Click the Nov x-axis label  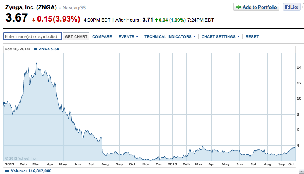point(146,164)
